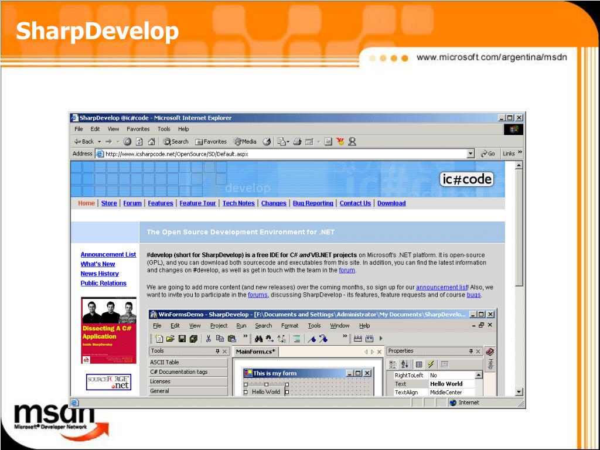Open the Media pane from the toolbar

tap(245, 142)
